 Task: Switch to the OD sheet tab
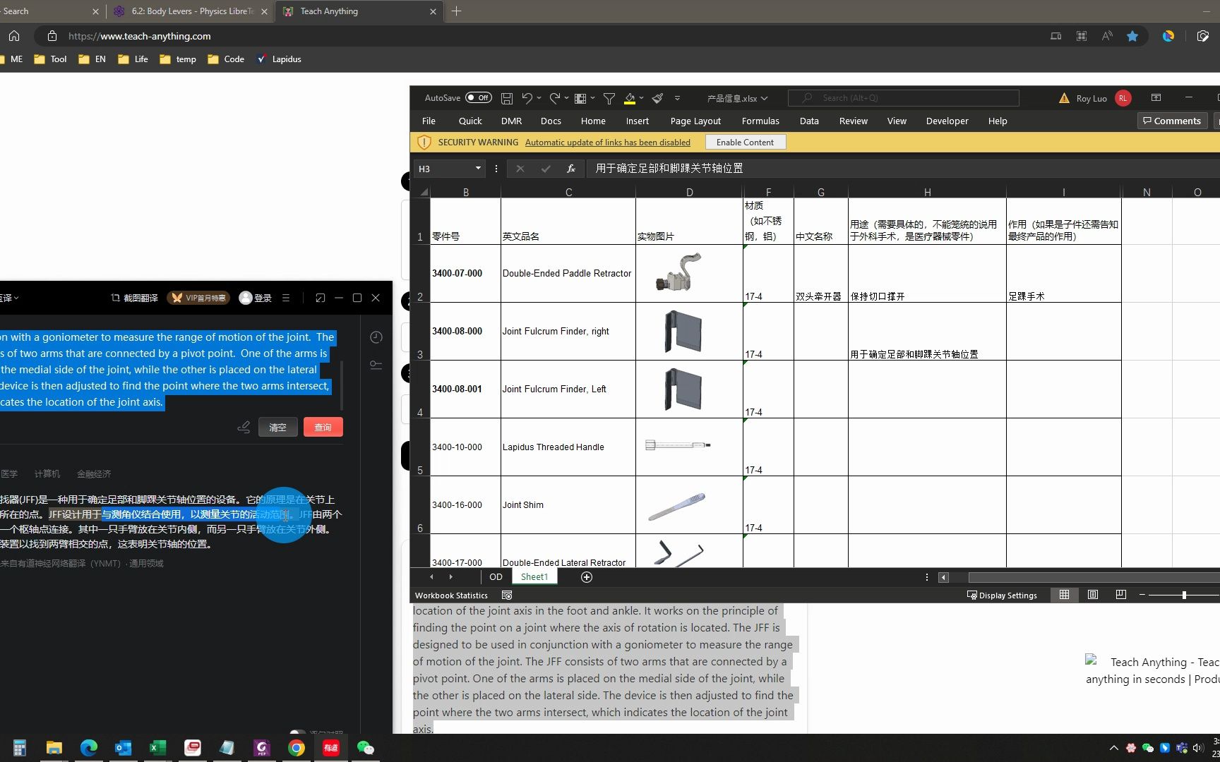point(496,577)
